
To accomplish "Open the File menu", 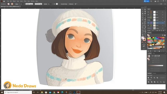I will [8, 1].
